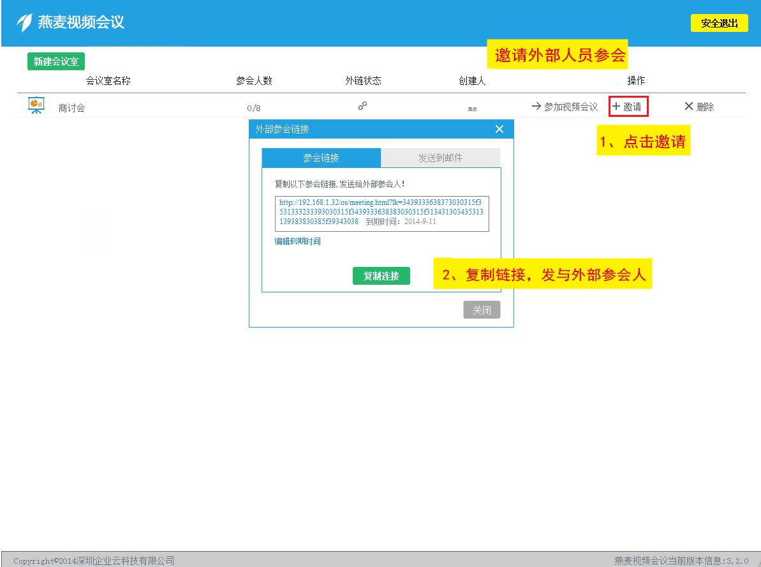Image resolution: width=761 pixels, height=567 pixels.
Task: Click the 参会人数 column header
Action: [x=254, y=80]
